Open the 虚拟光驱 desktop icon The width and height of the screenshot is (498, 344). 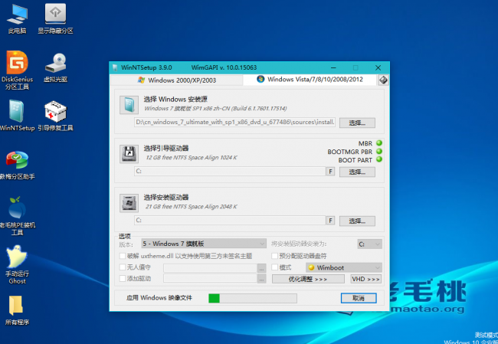coord(56,67)
